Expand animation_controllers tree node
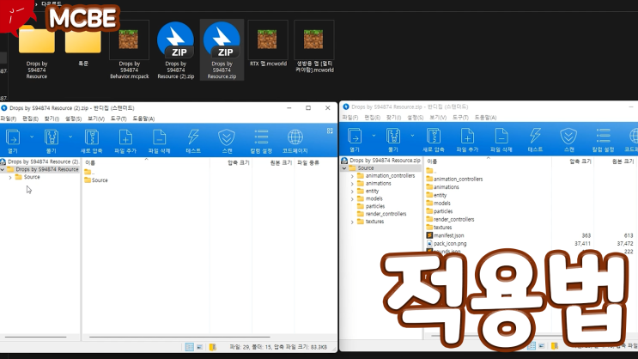Screen dimensions: 638x359 tap(352, 176)
